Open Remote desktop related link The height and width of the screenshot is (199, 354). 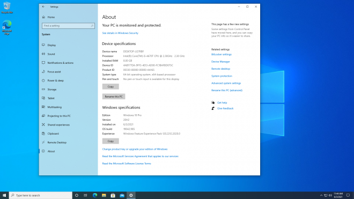(x=220, y=69)
